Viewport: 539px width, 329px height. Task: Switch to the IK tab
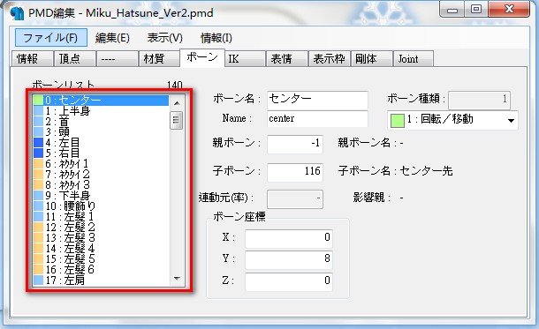tap(245, 59)
